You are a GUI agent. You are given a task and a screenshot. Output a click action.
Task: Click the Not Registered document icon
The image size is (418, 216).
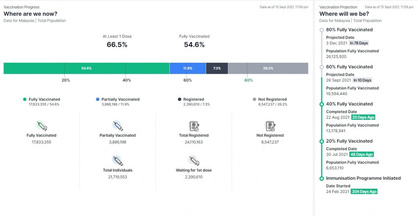tap(270, 126)
